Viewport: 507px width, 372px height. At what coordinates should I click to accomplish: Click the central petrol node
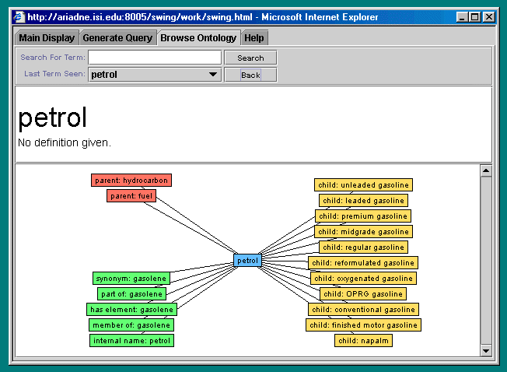247,261
